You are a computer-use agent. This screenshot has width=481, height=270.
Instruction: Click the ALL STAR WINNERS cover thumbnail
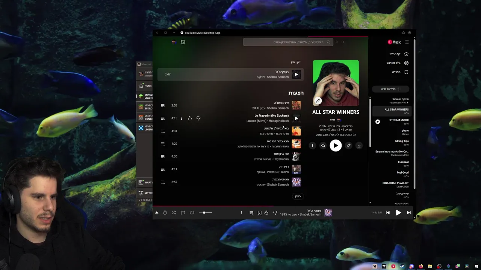(336, 83)
